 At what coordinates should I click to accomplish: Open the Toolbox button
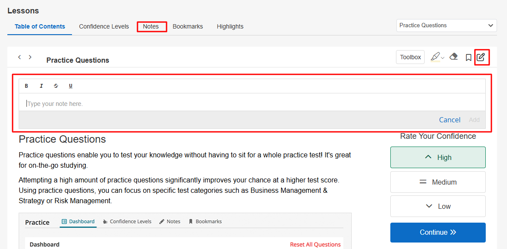[x=410, y=57]
